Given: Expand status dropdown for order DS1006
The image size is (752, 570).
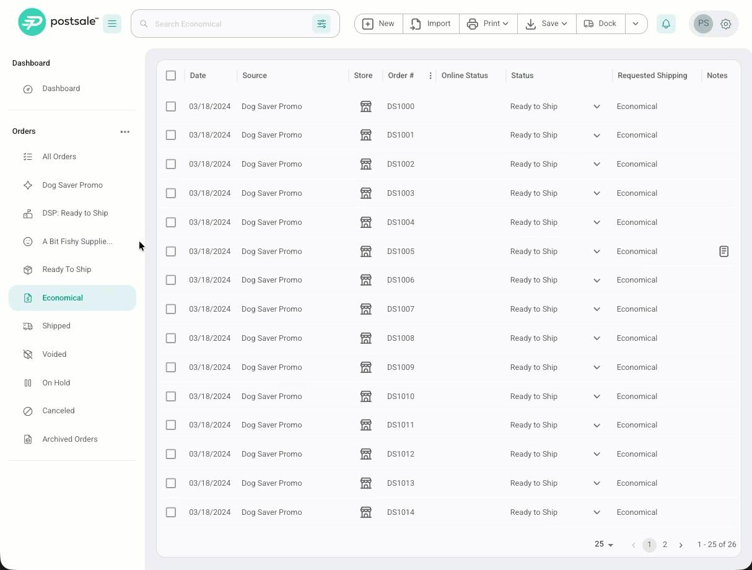Looking at the screenshot, I should [x=597, y=280].
